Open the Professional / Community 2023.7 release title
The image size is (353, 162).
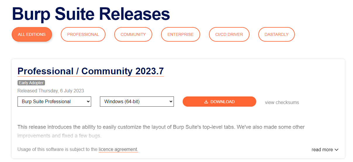[91, 71]
